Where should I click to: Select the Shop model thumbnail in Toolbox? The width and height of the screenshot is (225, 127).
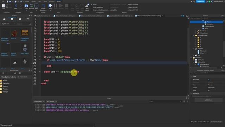tap(14, 33)
